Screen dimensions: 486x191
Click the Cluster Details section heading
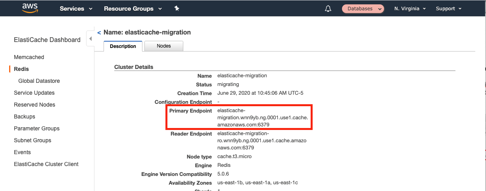coord(134,67)
